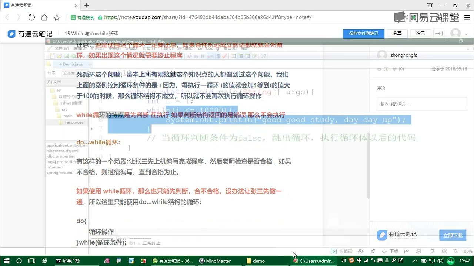Image resolution: width=474 pixels, height=266 pixels.
Task: Select F:\ folder in EditPlus tree
Action: (56, 90)
